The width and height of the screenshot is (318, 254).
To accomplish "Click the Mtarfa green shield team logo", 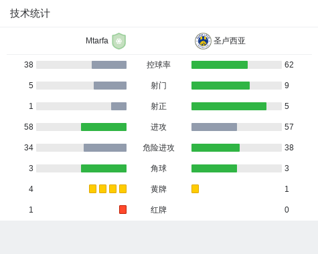I will tap(119, 41).
